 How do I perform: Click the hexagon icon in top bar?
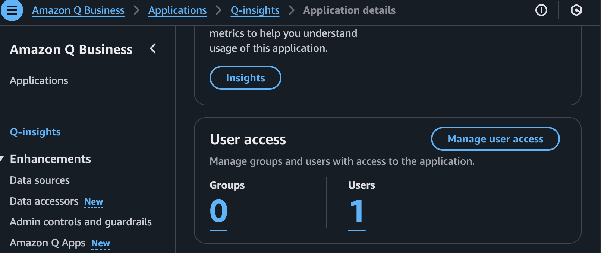[x=576, y=10]
